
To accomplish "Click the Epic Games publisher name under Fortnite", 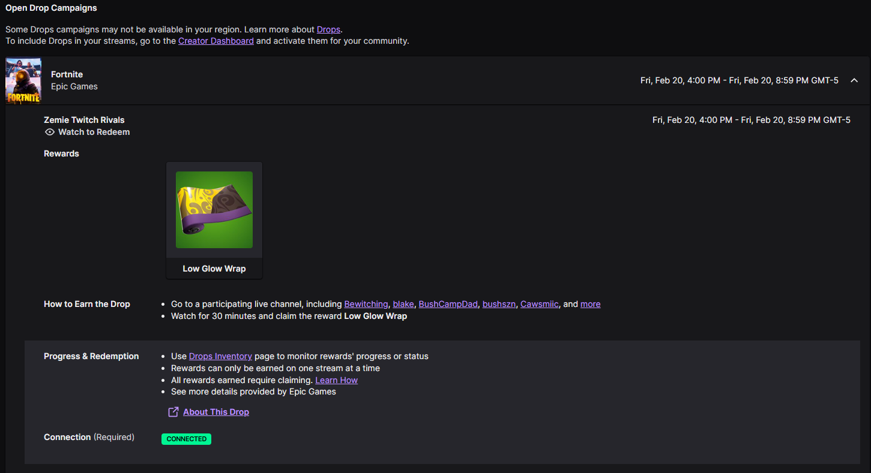I will click(x=74, y=86).
